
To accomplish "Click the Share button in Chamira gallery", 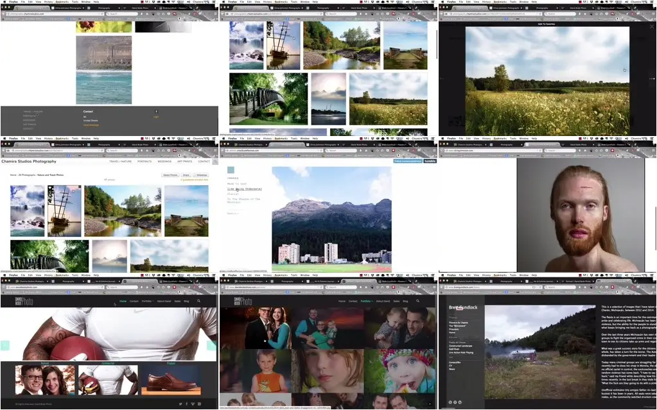I will 186,175.
